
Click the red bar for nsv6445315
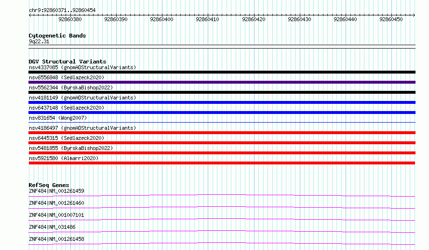222,143
